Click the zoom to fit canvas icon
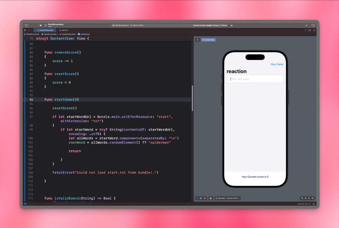Screen dimensions: 339x228 click(x=309, y=198)
